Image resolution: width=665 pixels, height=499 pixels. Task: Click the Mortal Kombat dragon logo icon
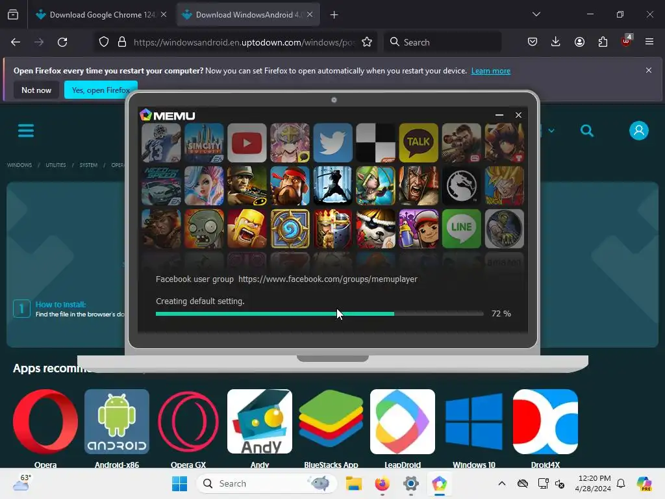tap(461, 186)
